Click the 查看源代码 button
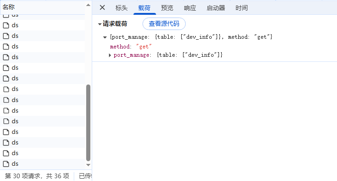The image size is (337, 181). click(x=164, y=24)
